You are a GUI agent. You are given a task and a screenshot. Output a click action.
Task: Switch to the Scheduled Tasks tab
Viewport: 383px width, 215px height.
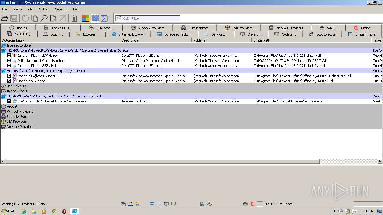[x=174, y=34]
